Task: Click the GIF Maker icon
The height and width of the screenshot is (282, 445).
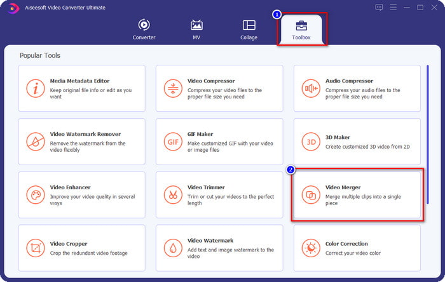Action: [173, 142]
